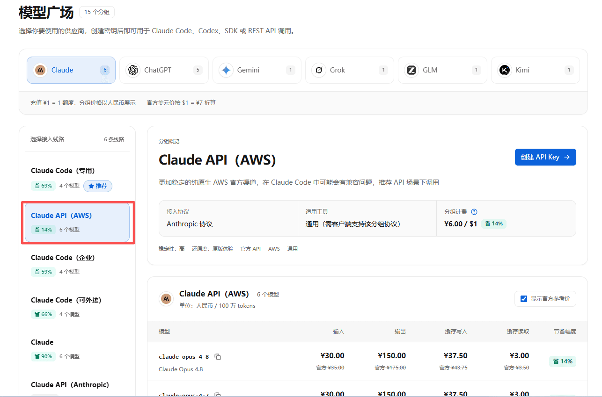Screen dimensions: 602x397
Task: Click ¥37.50 cache write price for claude-opus-4-8
Action: [455, 356]
